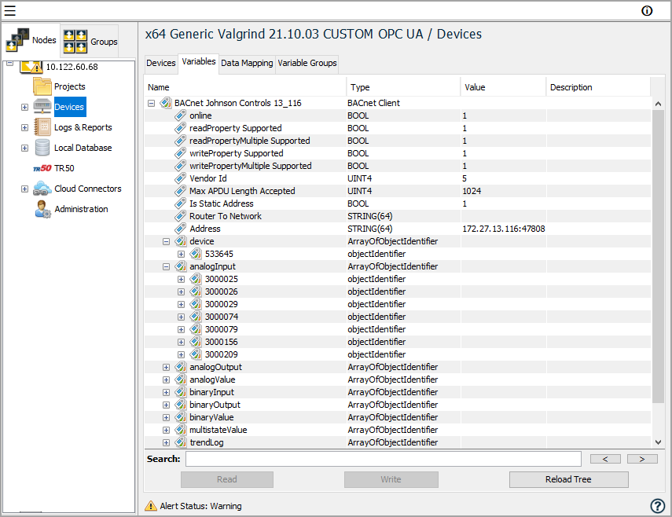The width and height of the screenshot is (672, 517).
Task: Click inside the Search text field
Action: 383,459
